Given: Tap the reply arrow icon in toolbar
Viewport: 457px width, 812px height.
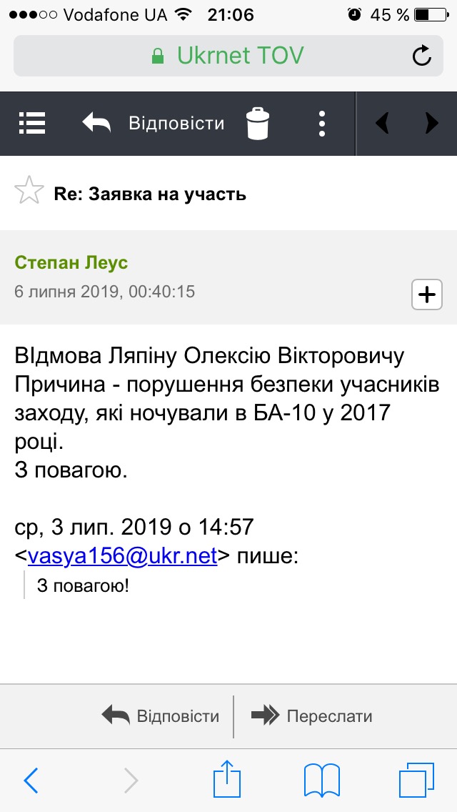Looking at the screenshot, I should [97, 123].
